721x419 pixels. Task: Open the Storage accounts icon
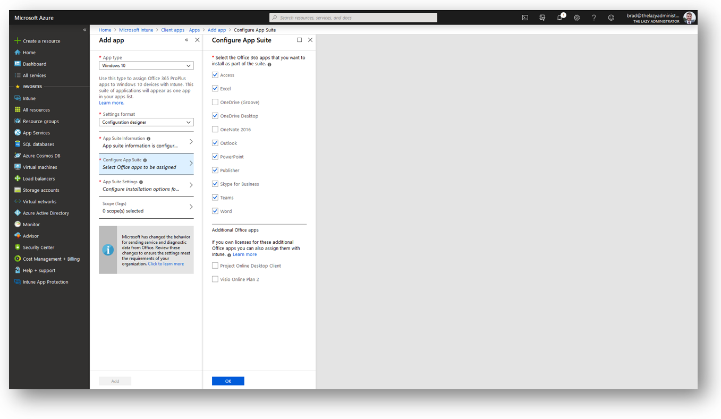tap(18, 190)
